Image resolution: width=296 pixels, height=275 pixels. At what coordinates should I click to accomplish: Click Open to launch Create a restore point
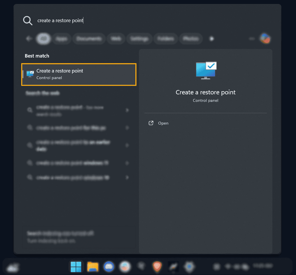click(163, 123)
